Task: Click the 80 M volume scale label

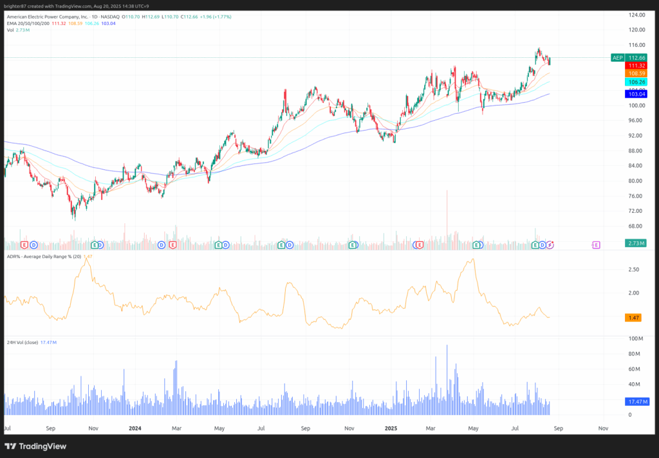Action: tap(634, 354)
